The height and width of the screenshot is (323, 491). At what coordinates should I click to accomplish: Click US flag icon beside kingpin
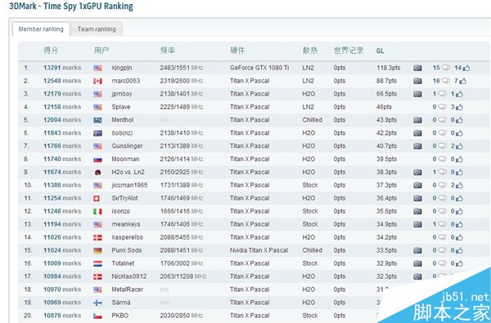coord(97,68)
